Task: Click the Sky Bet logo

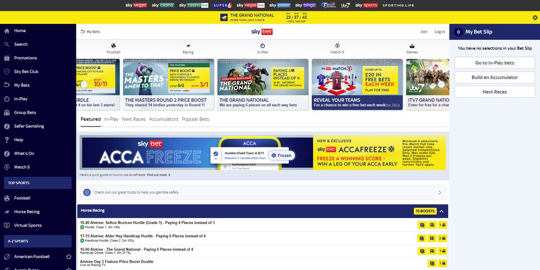Action: point(262,32)
